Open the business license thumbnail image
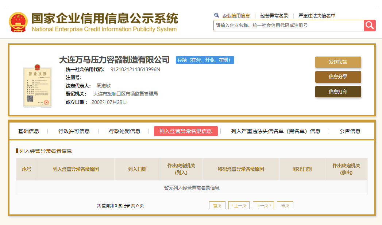Screen dimensions: 382x225 37,86
